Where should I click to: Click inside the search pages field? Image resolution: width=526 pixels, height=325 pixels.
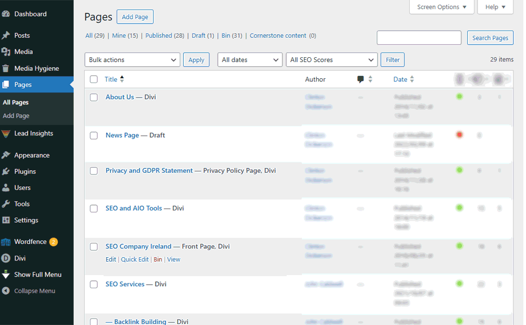point(419,37)
